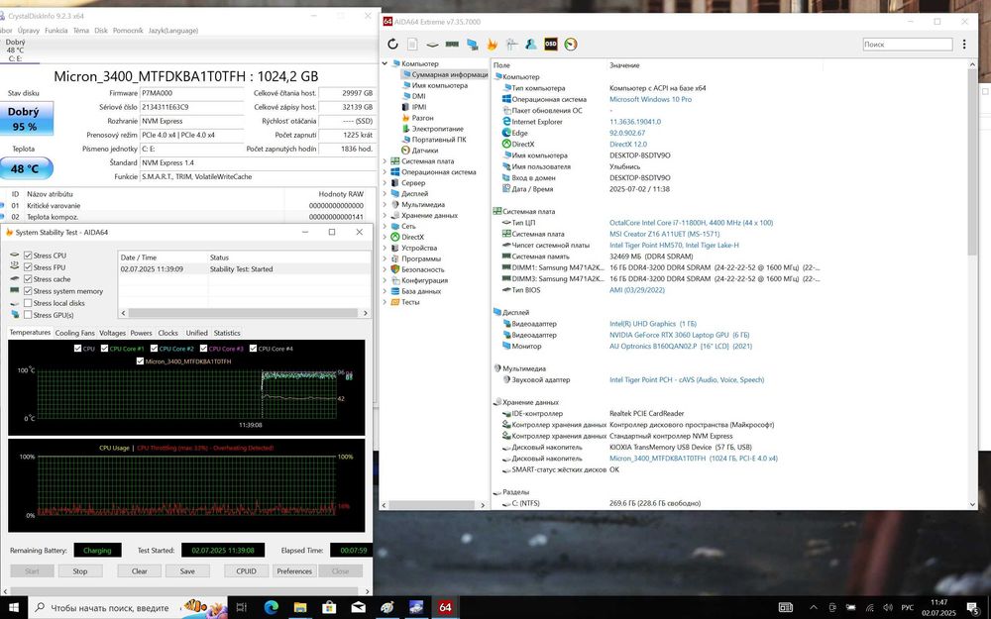This screenshot has height=619, width=991.
Task: Open Windows Start menu
Action: pyautogui.click(x=14, y=608)
